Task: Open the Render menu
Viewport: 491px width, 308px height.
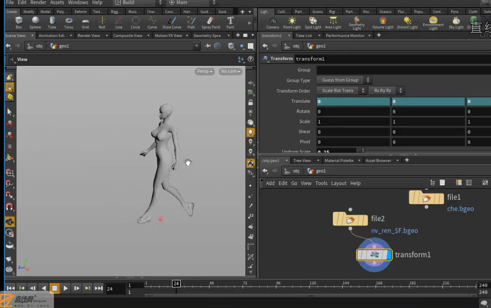Action: click(x=38, y=3)
